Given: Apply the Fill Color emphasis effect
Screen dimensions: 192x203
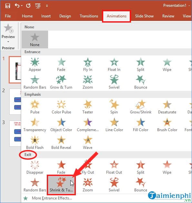Looking at the screenshot, I should pos(141,125).
